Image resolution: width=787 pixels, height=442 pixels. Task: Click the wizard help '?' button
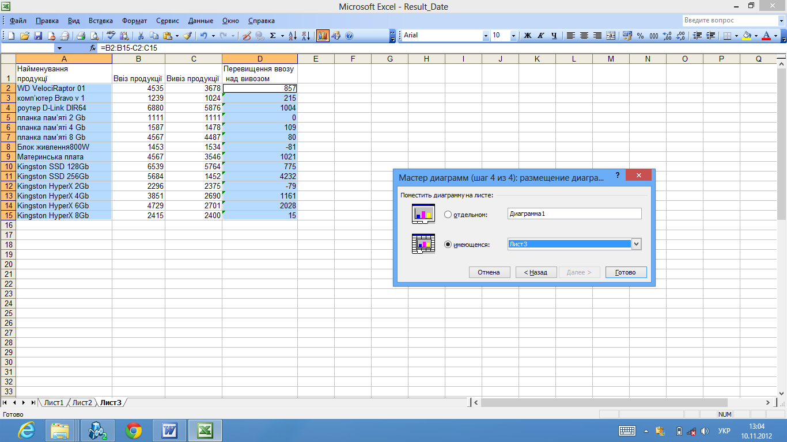pos(617,175)
